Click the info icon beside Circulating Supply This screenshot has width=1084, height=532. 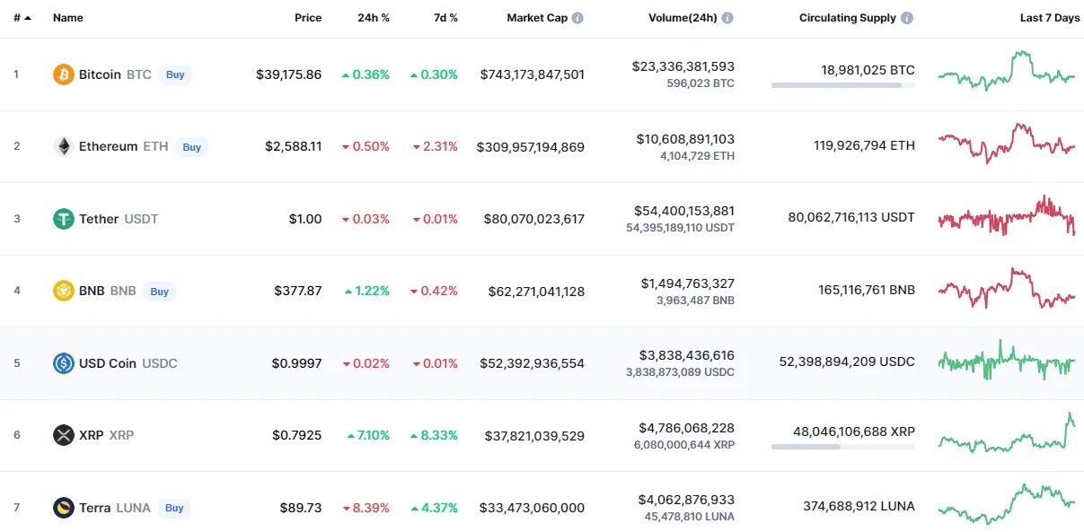[907, 18]
